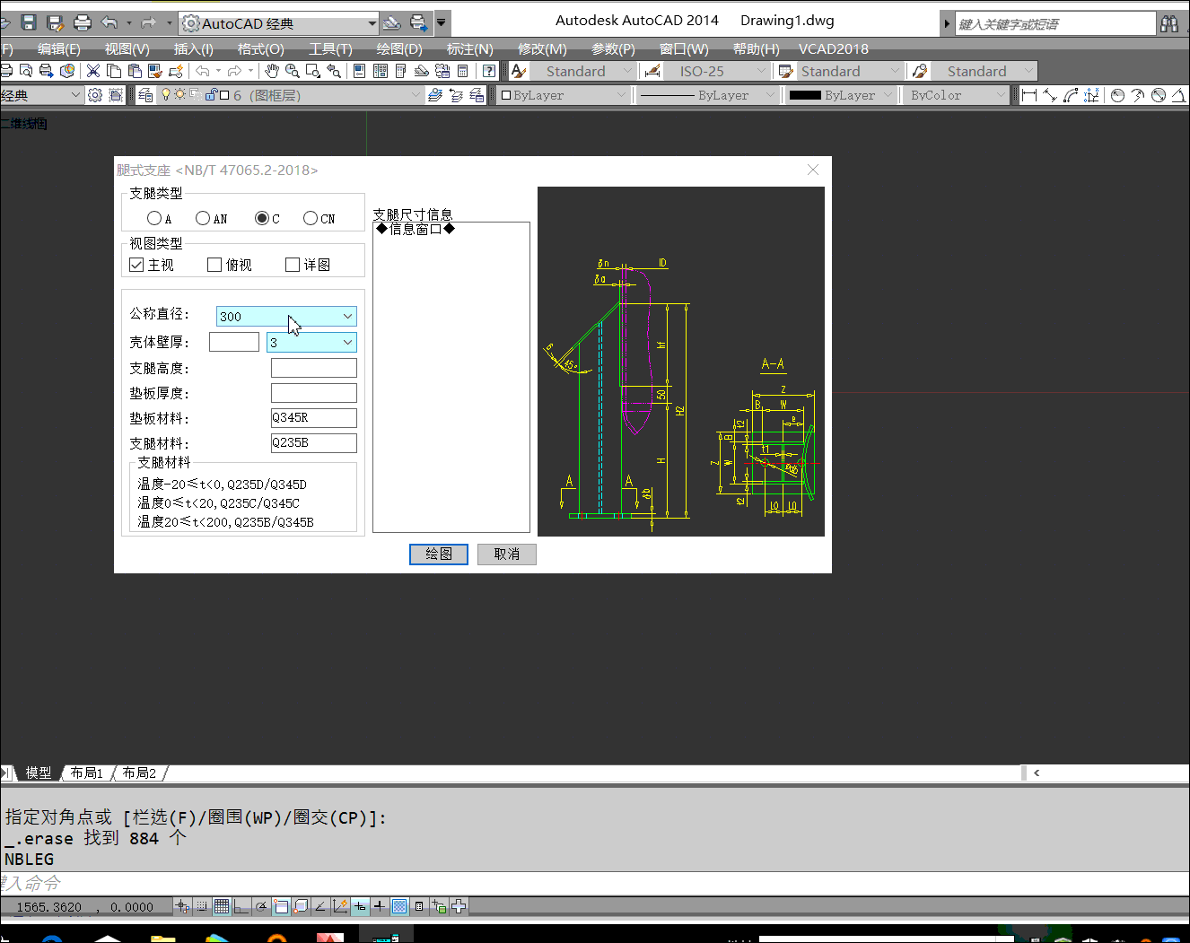This screenshot has width=1190, height=943.
Task: Click the Help question mark icon
Action: coord(489,71)
